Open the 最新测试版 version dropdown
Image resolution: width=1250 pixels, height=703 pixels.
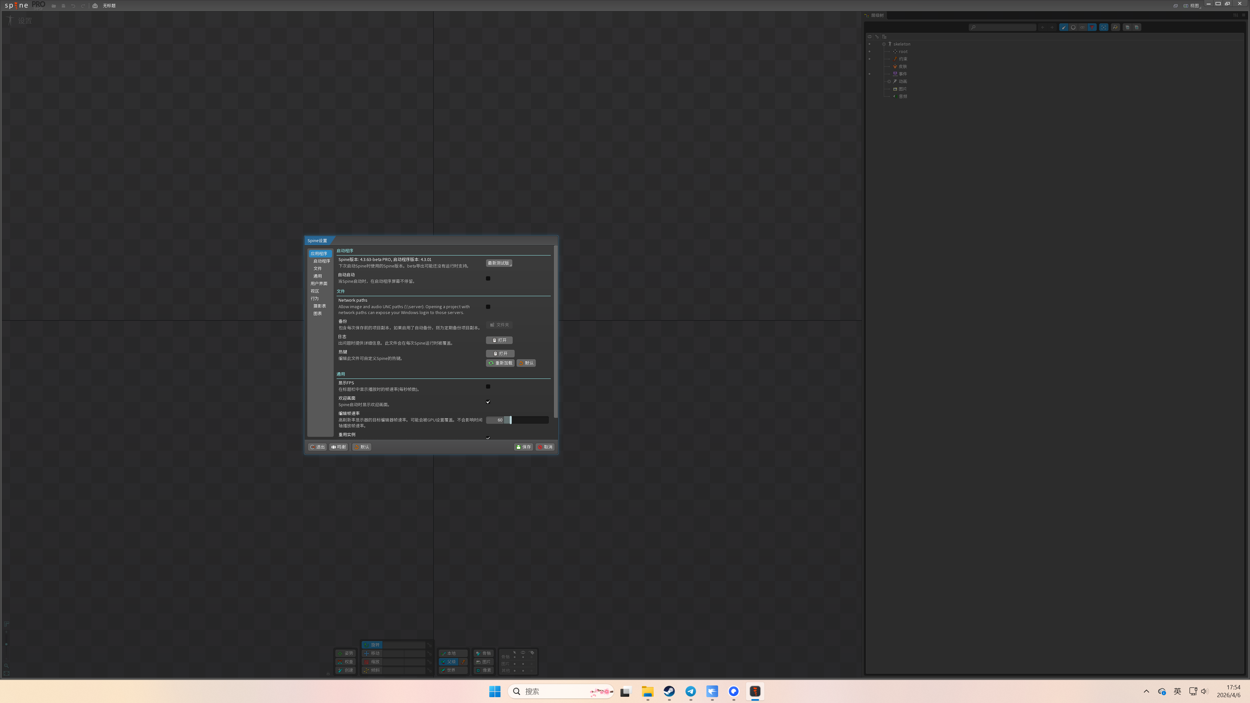tap(499, 263)
